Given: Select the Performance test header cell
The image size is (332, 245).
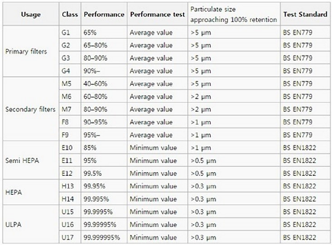Looking at the screenshot, I should (157, 14).
